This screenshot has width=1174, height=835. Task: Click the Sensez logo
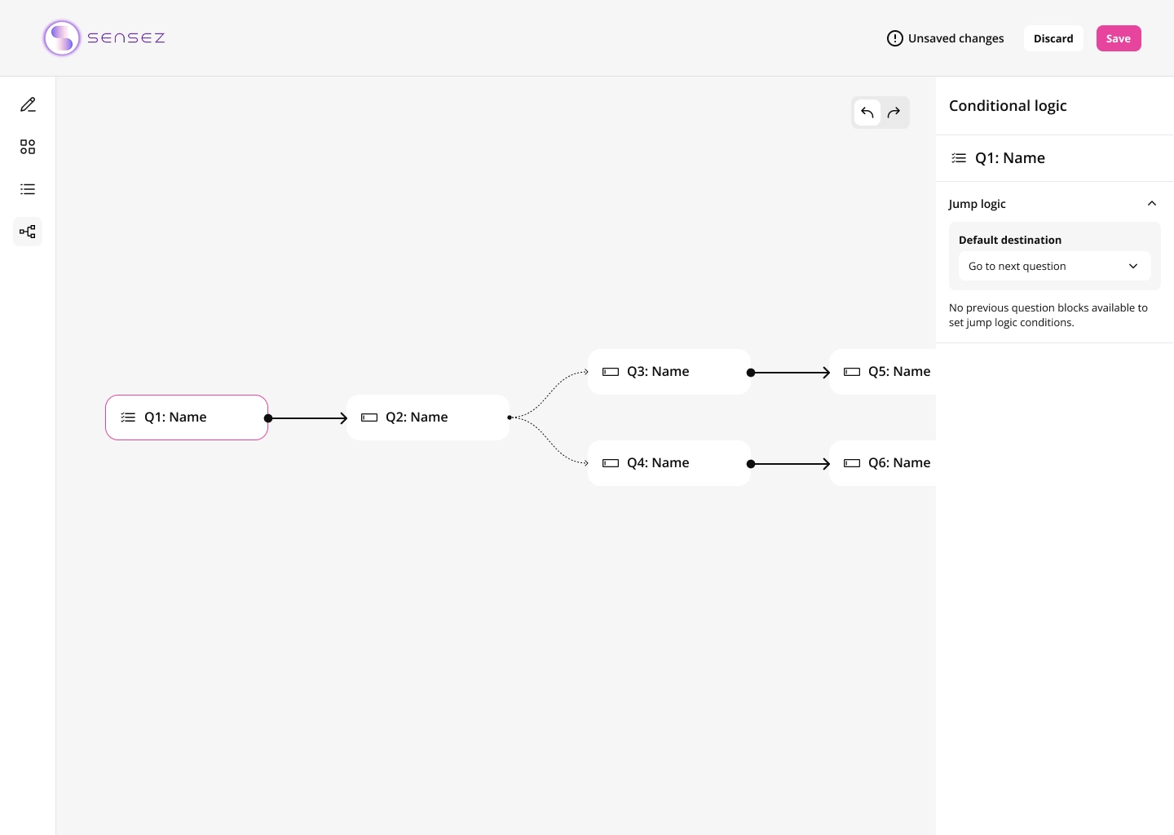(x=104, y=38)
